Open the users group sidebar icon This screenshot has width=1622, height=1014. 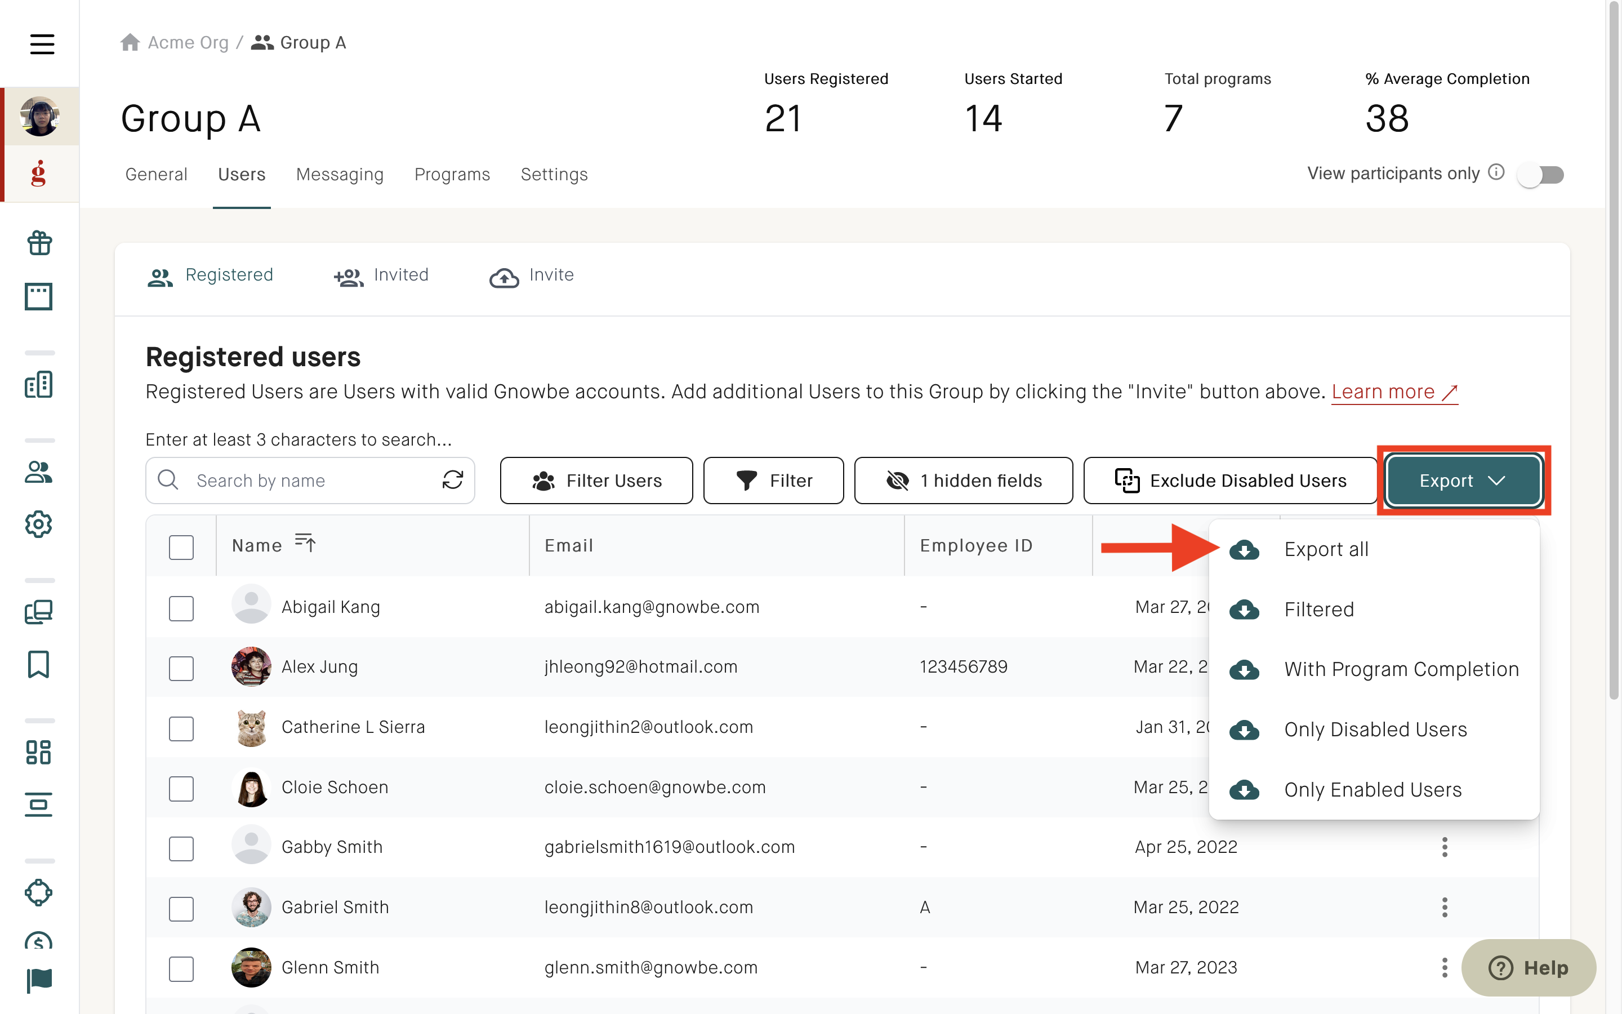click(x=39, y=472)
